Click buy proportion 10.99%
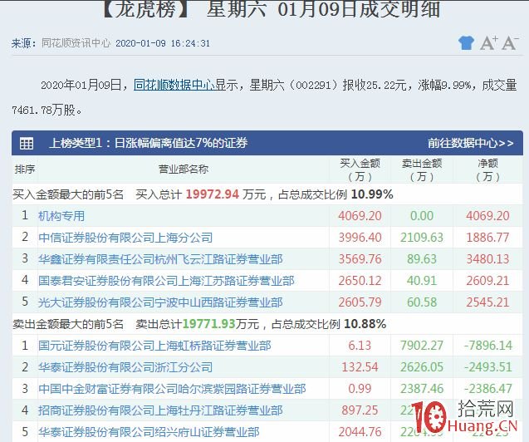529x442 pixels. [x=372, y=194]
